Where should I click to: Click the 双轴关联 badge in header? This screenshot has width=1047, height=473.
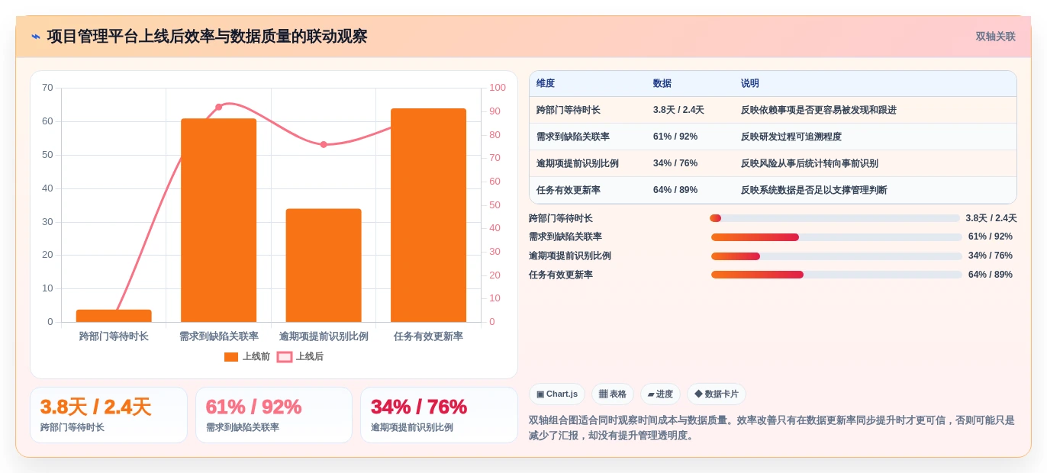(995, 37)
